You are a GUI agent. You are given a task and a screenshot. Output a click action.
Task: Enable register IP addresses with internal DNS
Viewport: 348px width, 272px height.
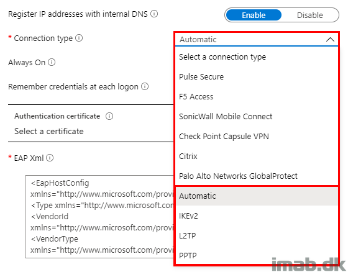[254, 15]
